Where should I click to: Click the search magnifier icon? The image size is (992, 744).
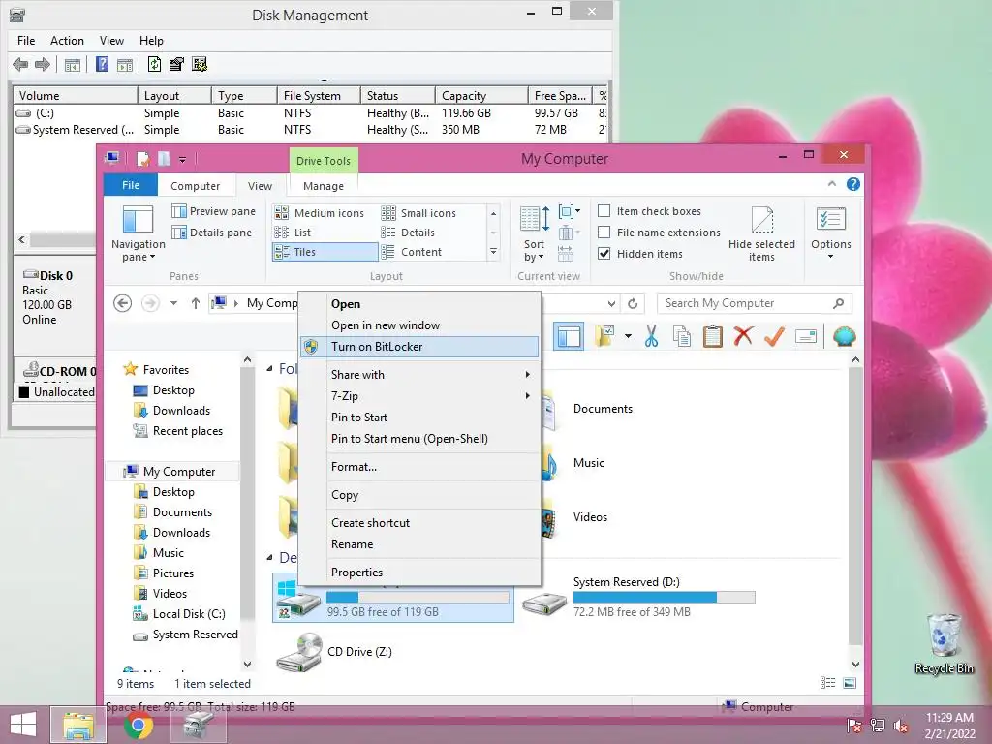coord(838,303)
